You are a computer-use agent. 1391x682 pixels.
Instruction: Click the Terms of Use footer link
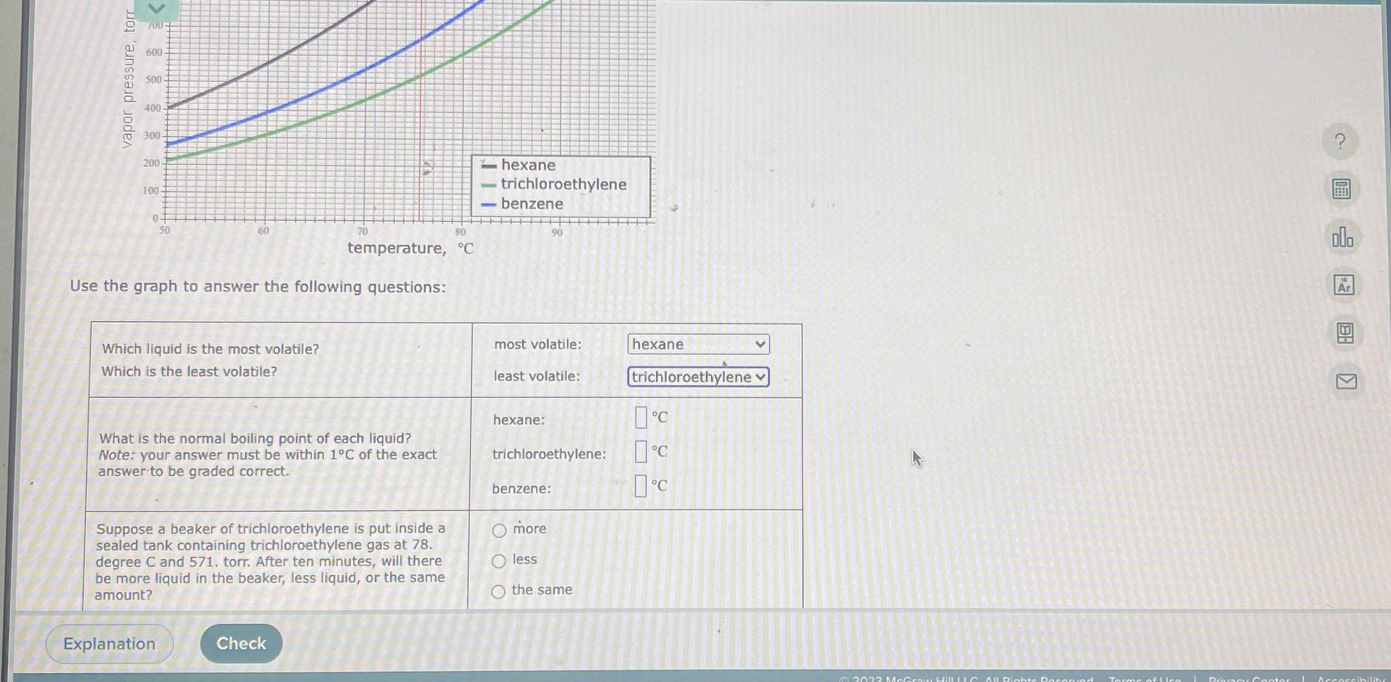click(x=1145, y=678)
